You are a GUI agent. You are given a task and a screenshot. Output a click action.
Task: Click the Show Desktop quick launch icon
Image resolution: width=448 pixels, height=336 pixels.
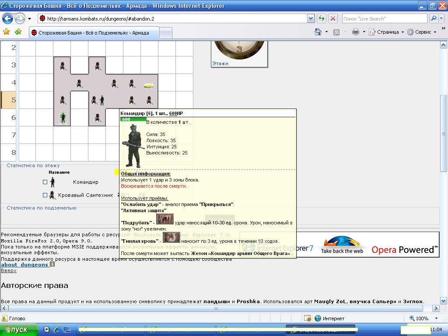click(67, 329)
